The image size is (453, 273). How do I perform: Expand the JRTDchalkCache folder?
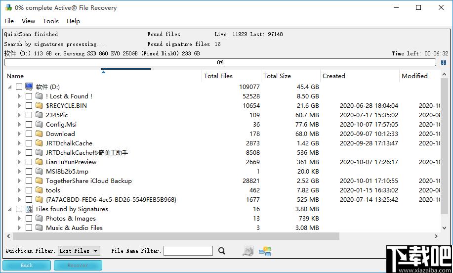(x=19, y=143)
